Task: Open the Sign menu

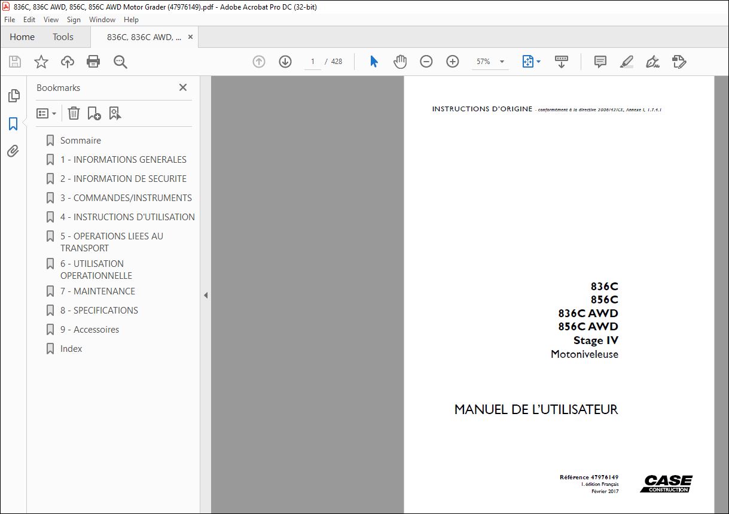Action: (x=74, y=20)
